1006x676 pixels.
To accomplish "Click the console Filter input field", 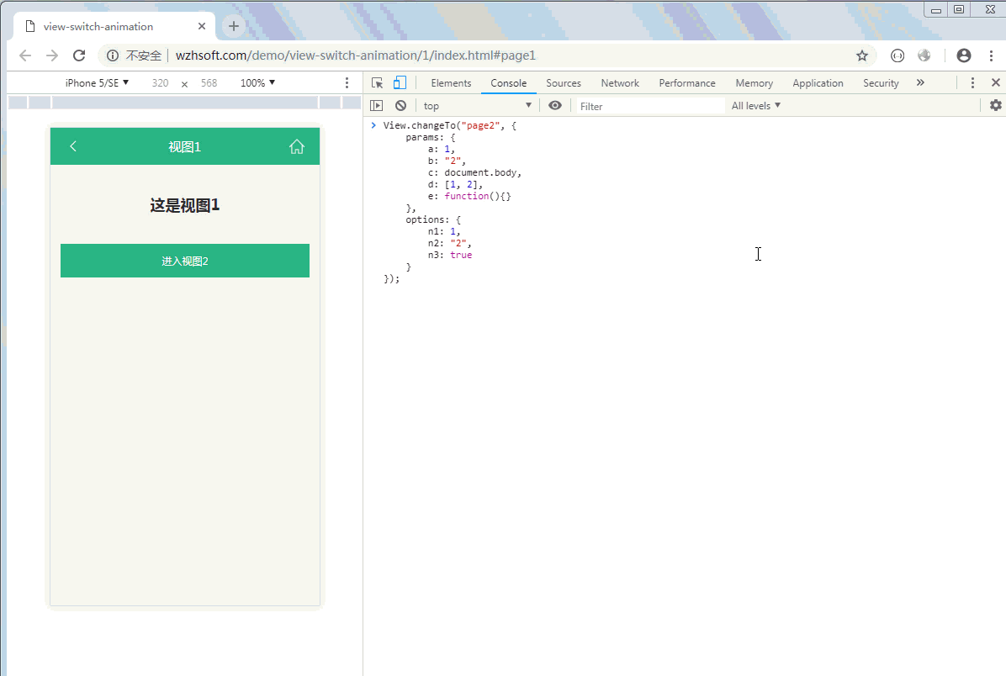I will point(649,106).
